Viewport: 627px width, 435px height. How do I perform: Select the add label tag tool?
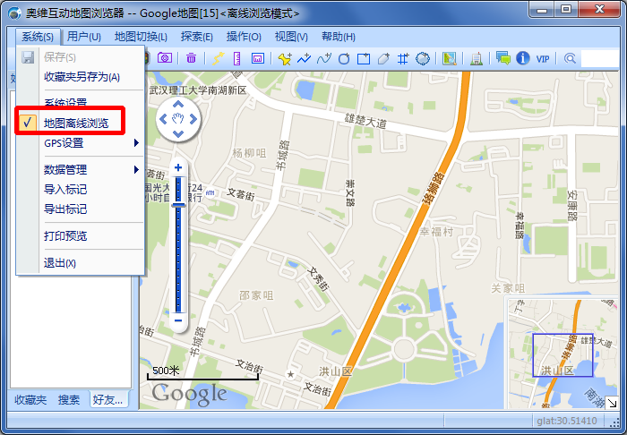(x=383, y=58)
